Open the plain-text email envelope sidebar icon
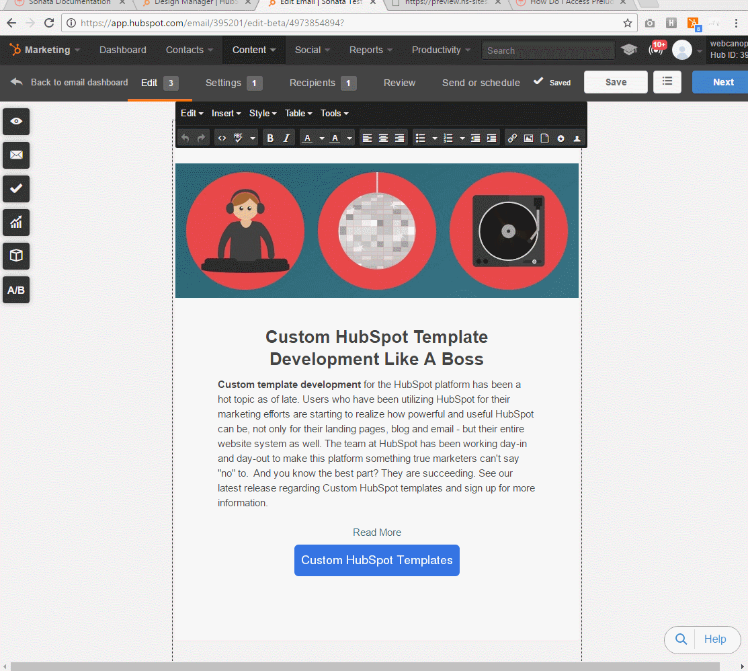Image resolution: width=748 pixels, height=671 pixels. point(16,155)
